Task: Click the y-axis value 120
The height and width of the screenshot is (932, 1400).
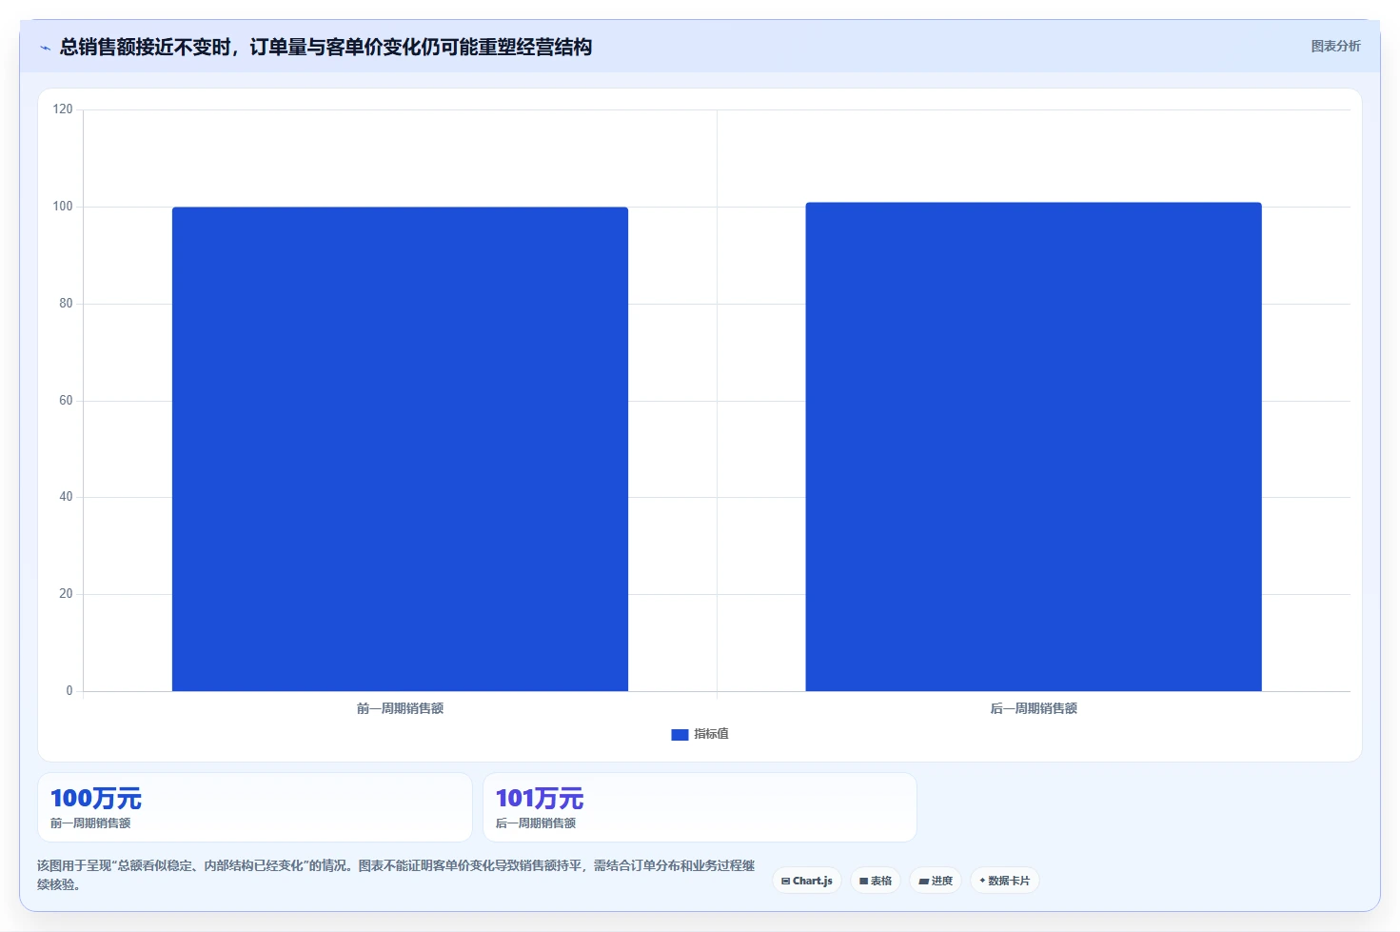Action: (x=63, y=109)
